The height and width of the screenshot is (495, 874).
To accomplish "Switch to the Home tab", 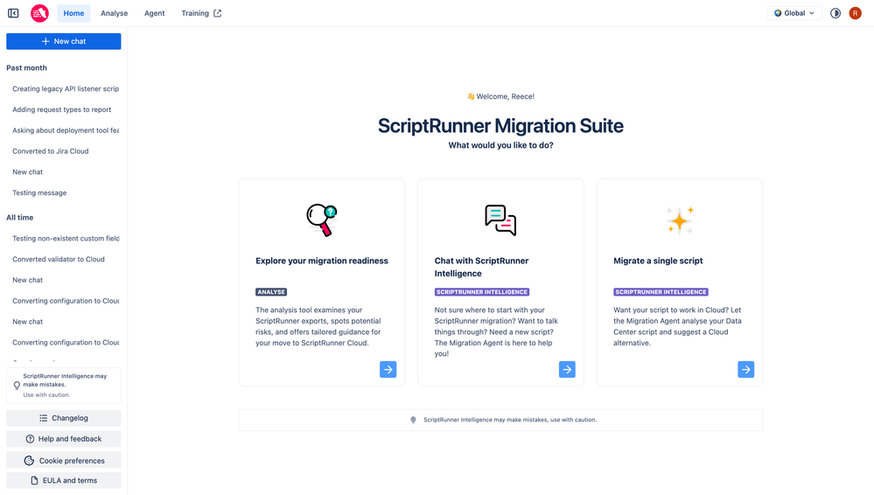I will (73, 13).
